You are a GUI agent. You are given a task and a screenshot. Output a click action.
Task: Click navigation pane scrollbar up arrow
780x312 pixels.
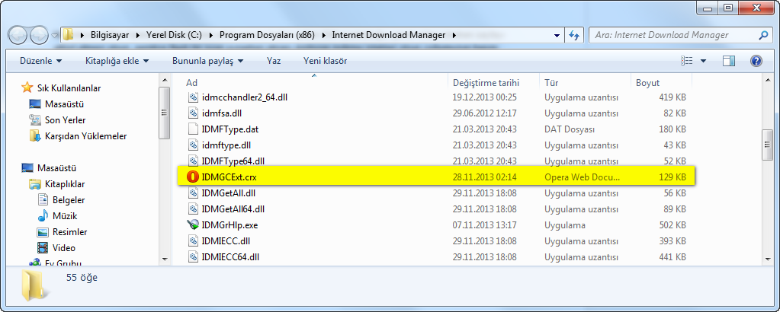tap(165, 79)
